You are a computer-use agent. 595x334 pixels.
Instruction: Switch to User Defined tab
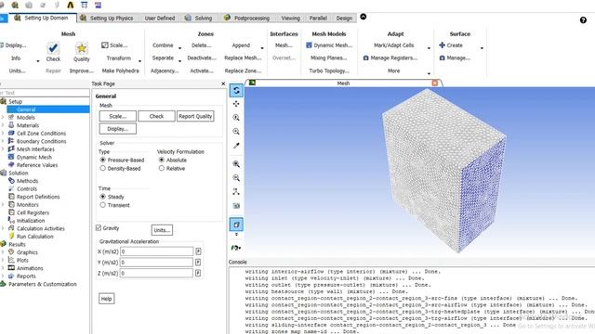click(x=160, y=18)
